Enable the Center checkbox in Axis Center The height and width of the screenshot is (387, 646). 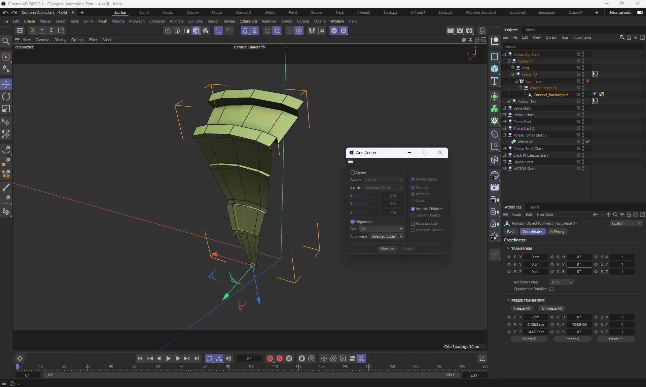click(353, 172)
